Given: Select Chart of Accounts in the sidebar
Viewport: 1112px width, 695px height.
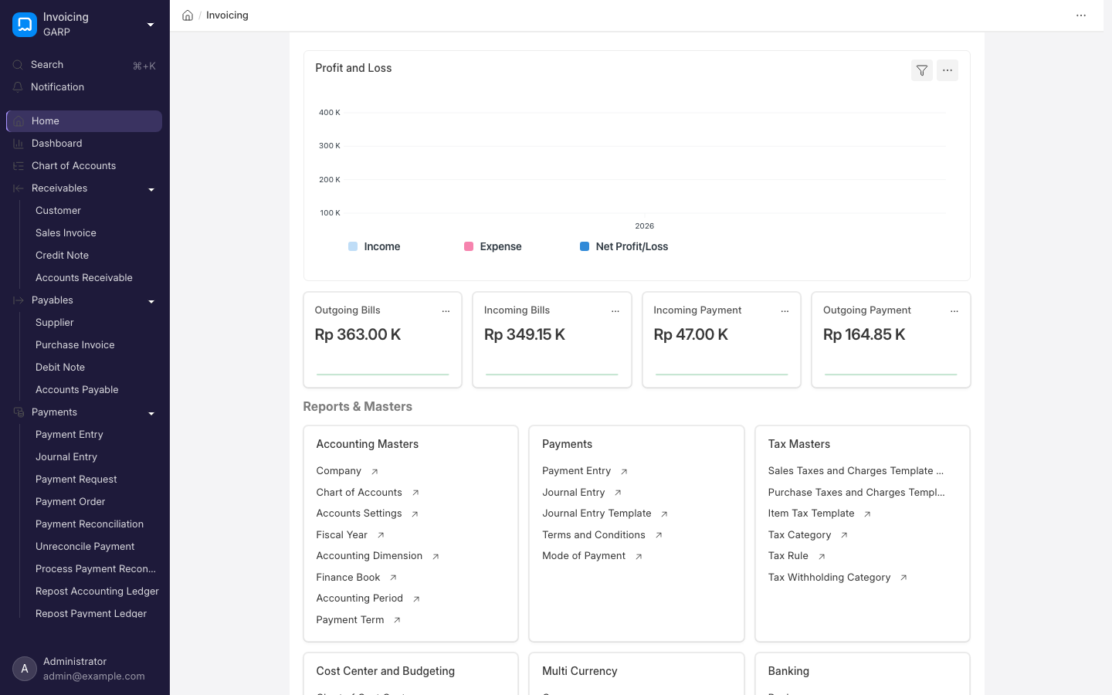Looking at the screenshot, I should click(84, 166).
